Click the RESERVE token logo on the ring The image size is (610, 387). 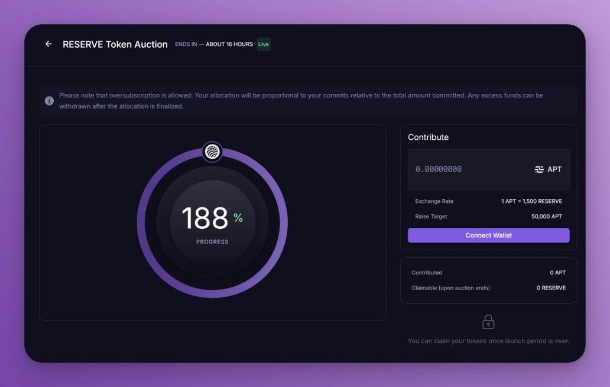coord(212,152)
